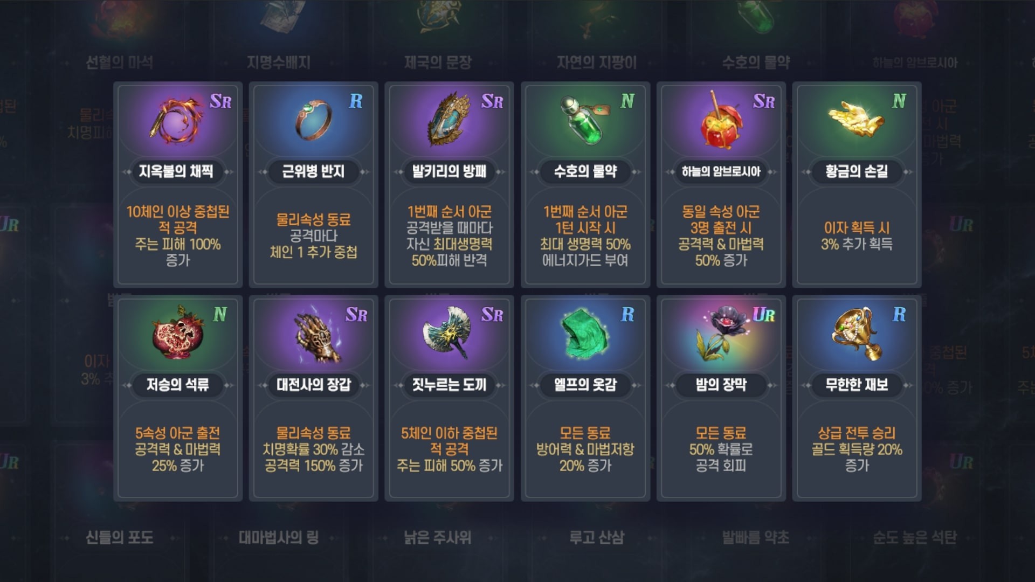The image size is (1035, 582).
Task: Select the 대전사의 장갑 description text
Action: coord(313,449)
